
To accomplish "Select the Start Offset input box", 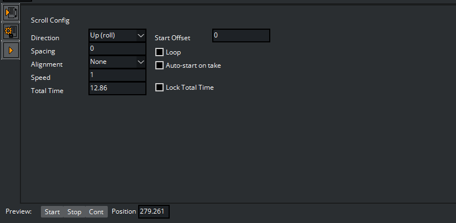I will 241,35.
